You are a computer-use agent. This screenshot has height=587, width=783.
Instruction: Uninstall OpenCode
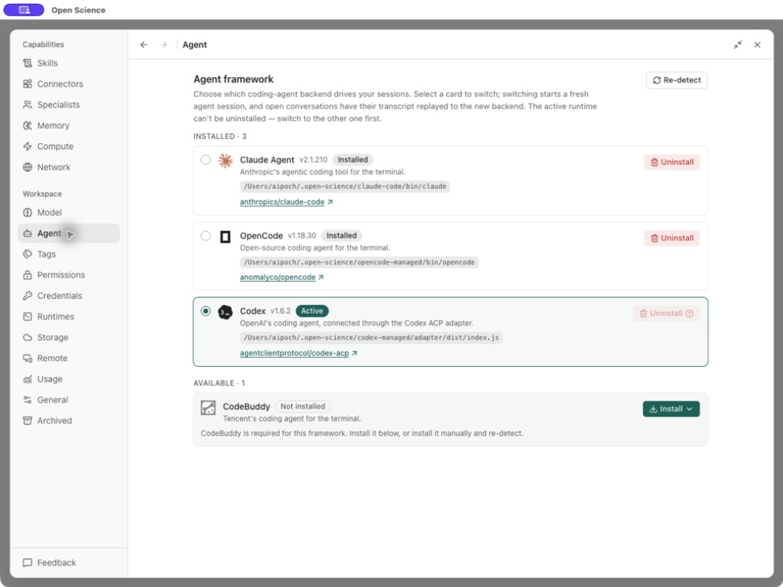click(x=671, y=238)
